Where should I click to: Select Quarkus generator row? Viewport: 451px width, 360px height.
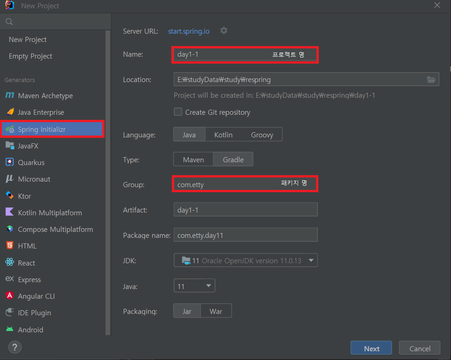tap(53, 163)
